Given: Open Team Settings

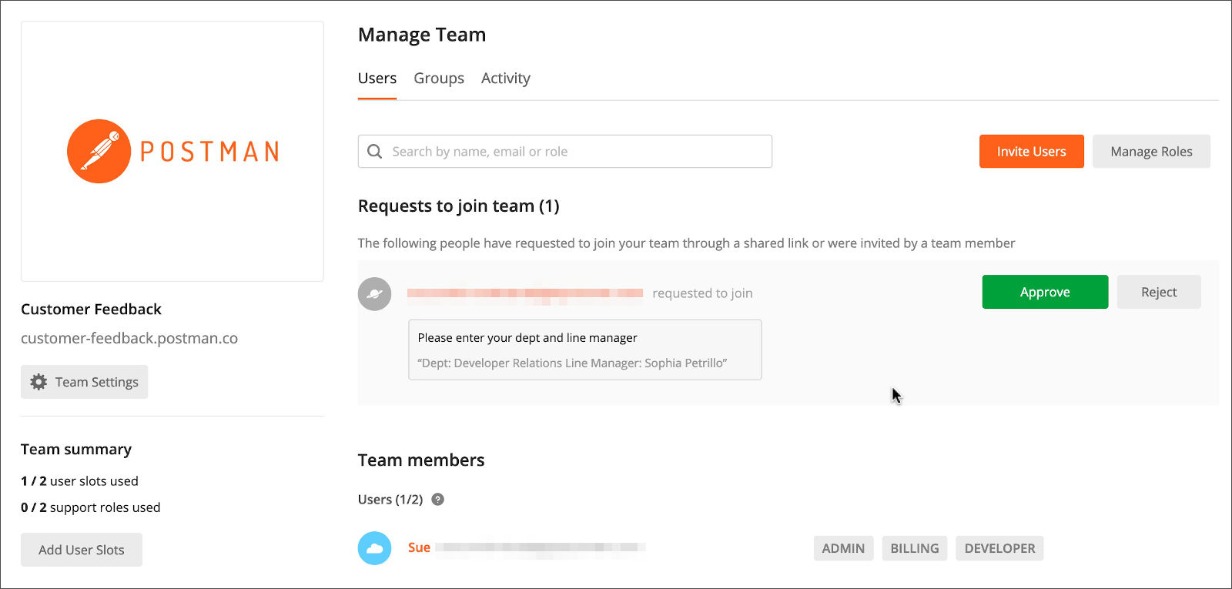Looking at the screenshot, I should 85,382.
